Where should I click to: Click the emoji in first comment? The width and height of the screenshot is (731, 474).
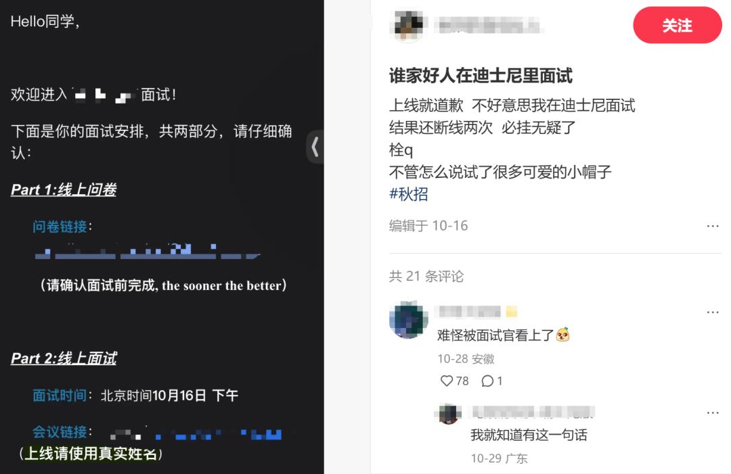click(562, 335)
